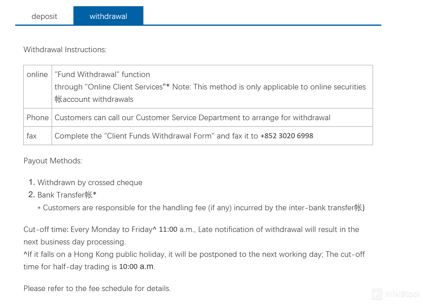Select the online row label in the table
The height and width of the screenshot is (305, 423).
[37, 75]
